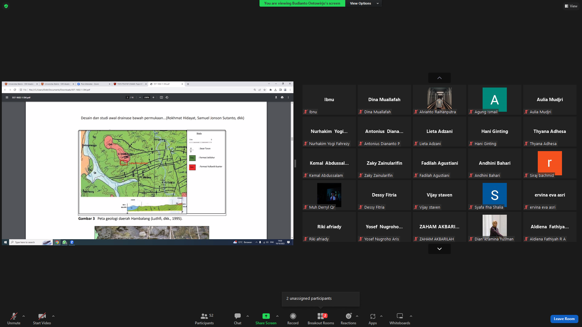The image size is (582, 327).
Task: Download the PDF file
Action: point(276,97)
